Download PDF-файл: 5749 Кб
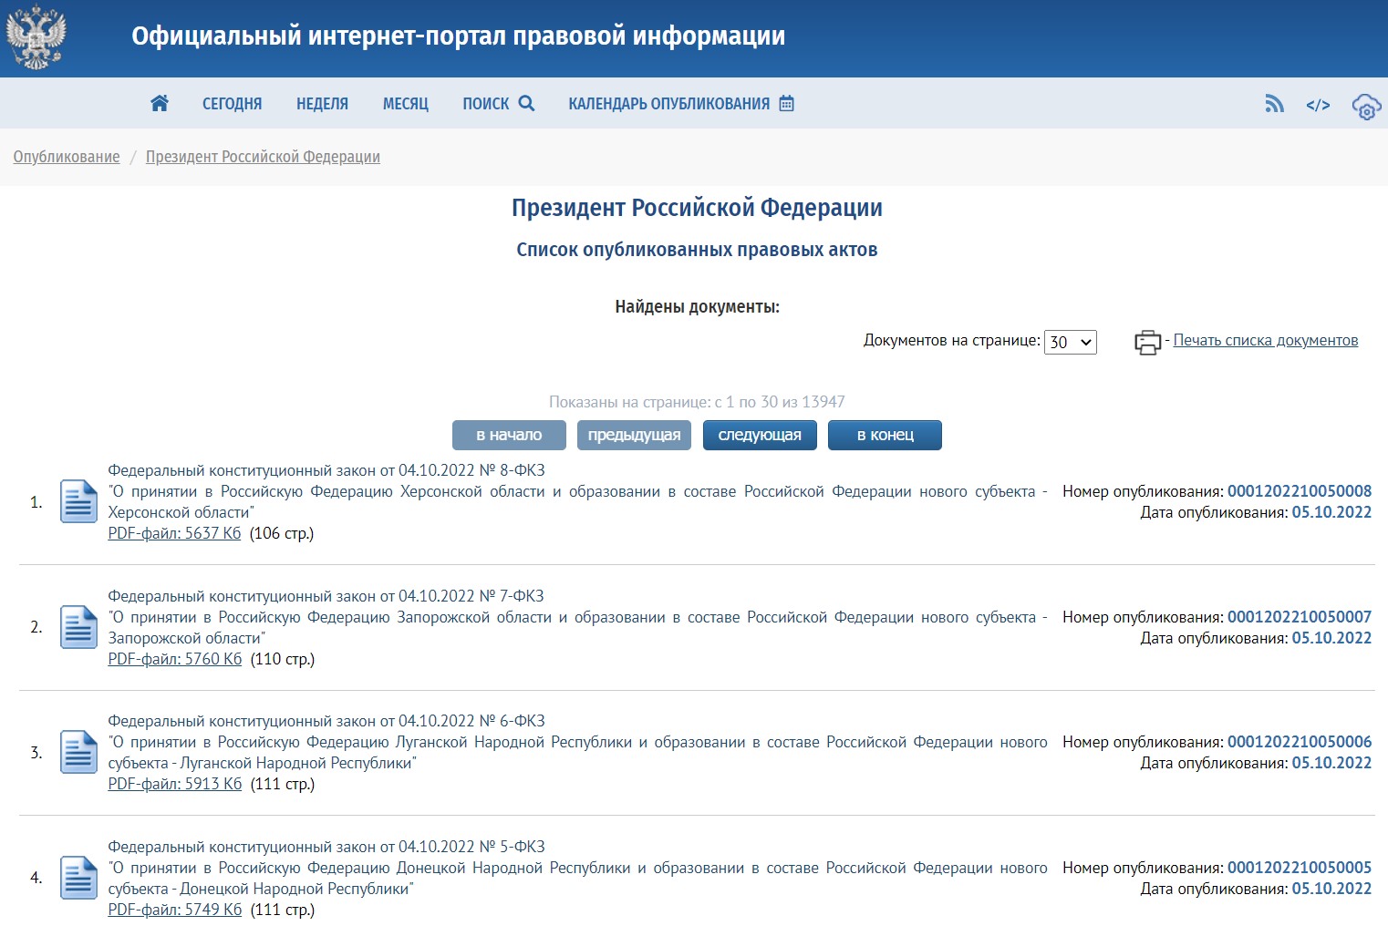Screen dimensions: 1388x926 175,910
